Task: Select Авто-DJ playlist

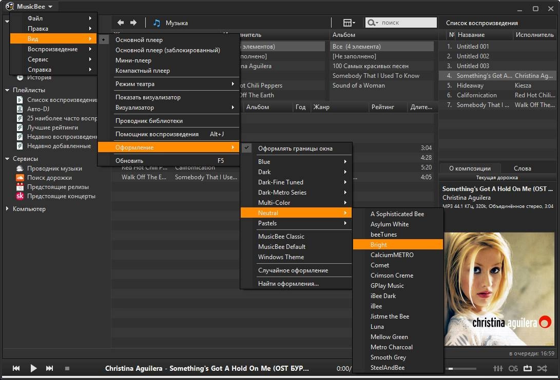Action: [x=38, y=109]
